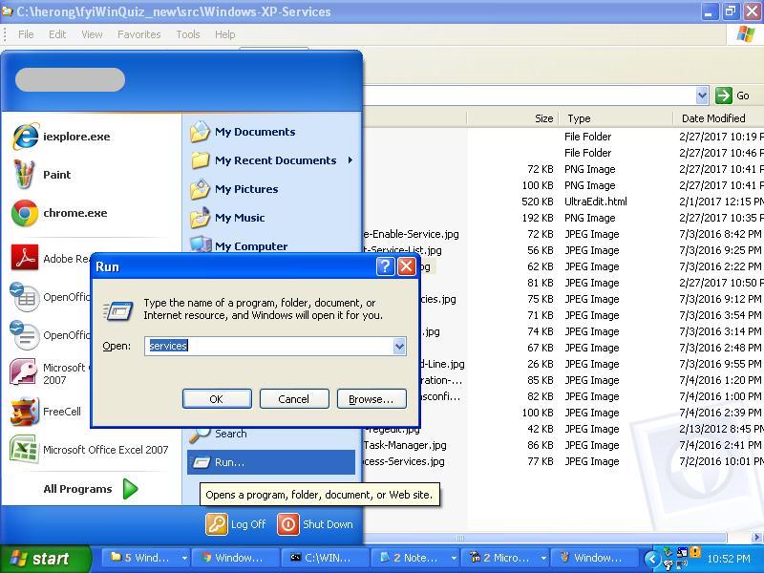764x573 pixels.
Task: Click the Open text field containing services
Action: 267,346
